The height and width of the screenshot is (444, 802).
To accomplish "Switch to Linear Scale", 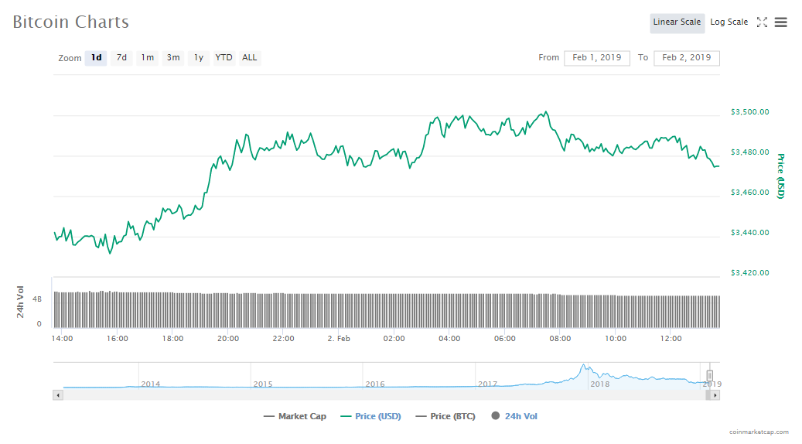I will click(677, 22).
